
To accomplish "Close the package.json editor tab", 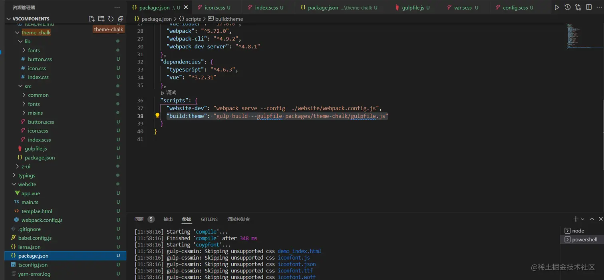I will 187,7.
